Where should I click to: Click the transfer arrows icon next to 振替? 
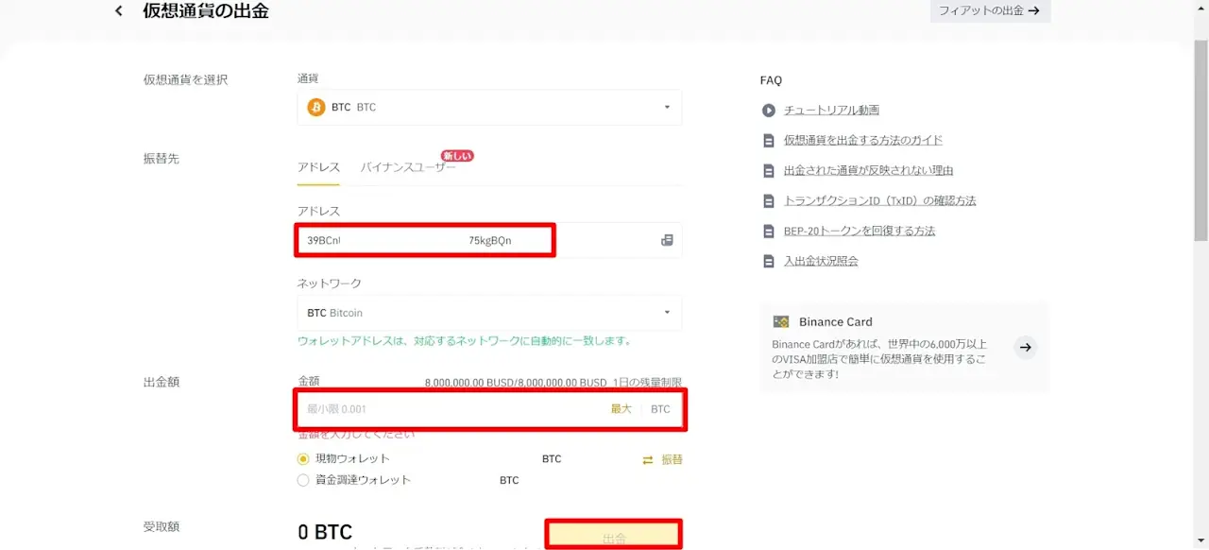[x=648, y=459]
